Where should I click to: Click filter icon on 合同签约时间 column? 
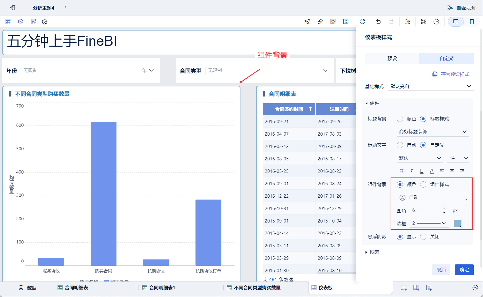pyautogui.click(x=310, y=109)
